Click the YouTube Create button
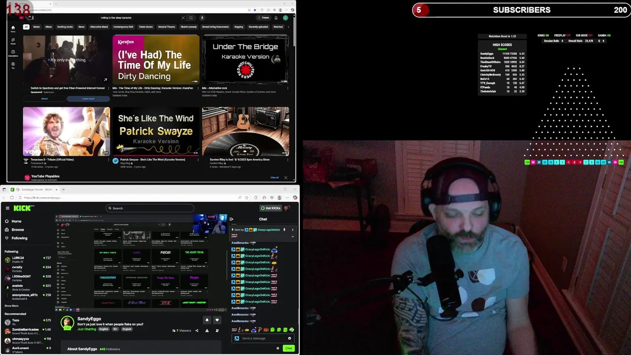The image size is (631, 355). (x=264, y=18)
